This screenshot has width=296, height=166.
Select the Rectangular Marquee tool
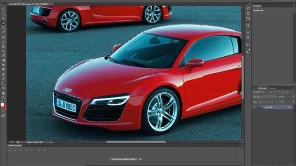click(3, 14)
